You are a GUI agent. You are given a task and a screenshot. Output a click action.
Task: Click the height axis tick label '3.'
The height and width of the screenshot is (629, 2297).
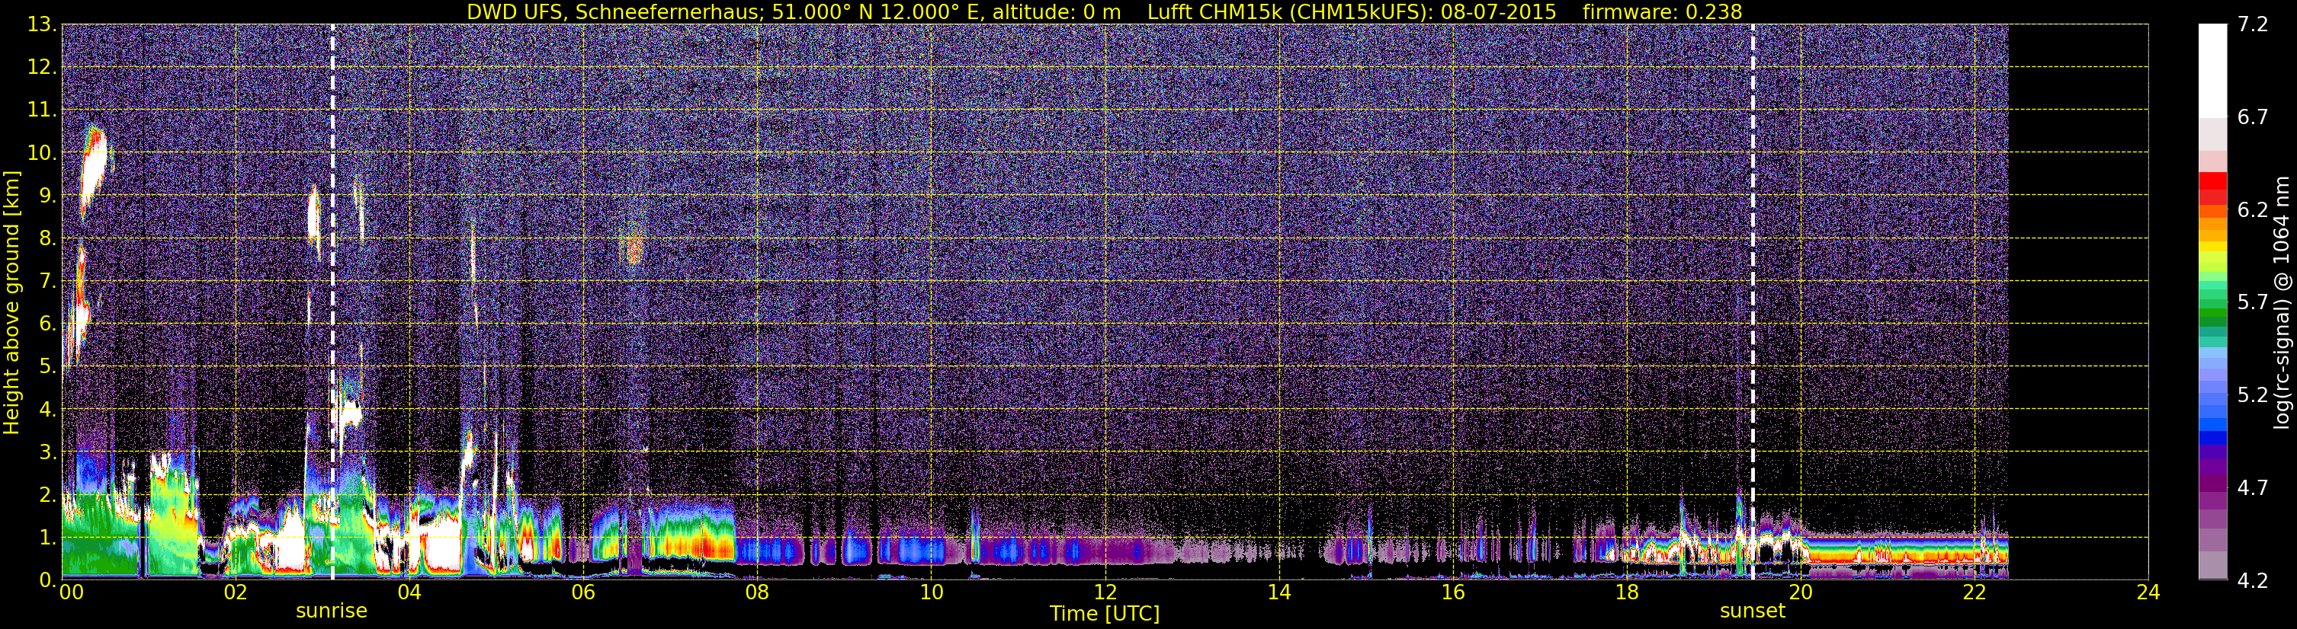[x=47, y=452]
